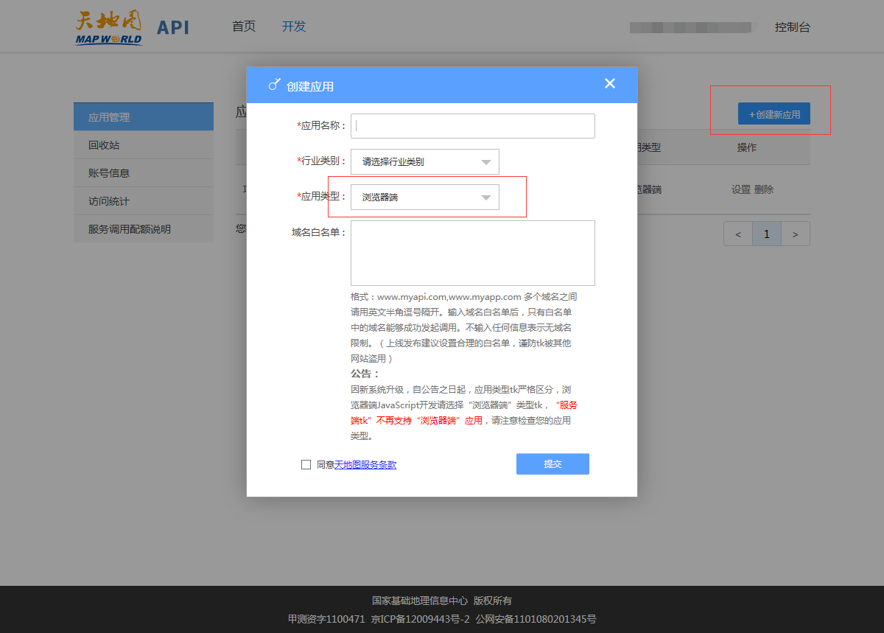
Task: Click the 应用名称 input field
Action: coord(472,125)
